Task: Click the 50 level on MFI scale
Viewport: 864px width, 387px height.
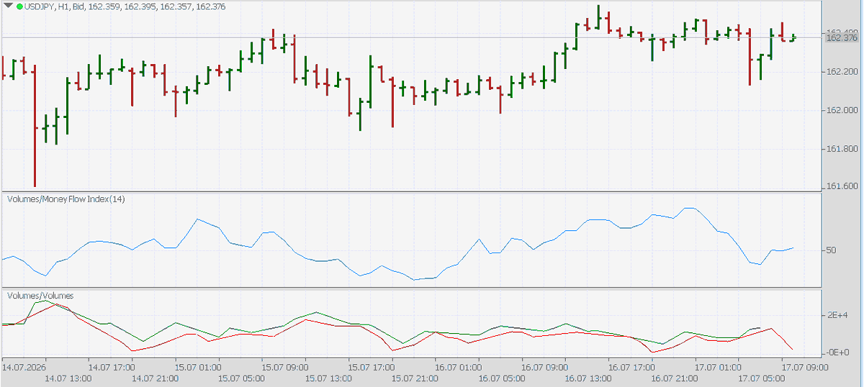Action: 832,250
